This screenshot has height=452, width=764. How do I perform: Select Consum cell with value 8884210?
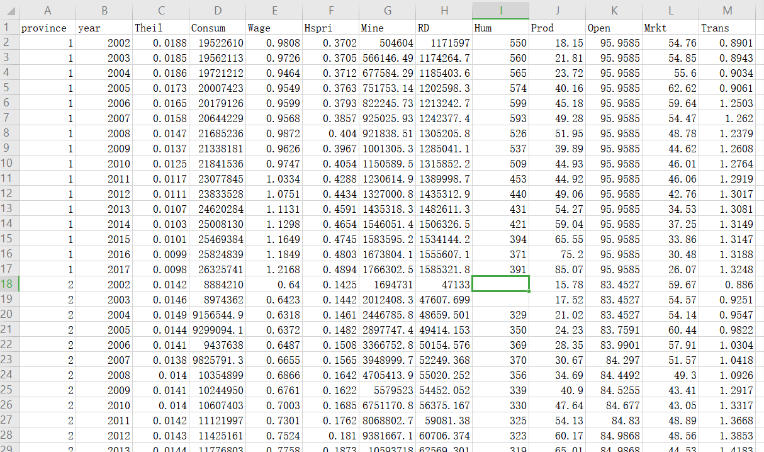pos(218,285)
